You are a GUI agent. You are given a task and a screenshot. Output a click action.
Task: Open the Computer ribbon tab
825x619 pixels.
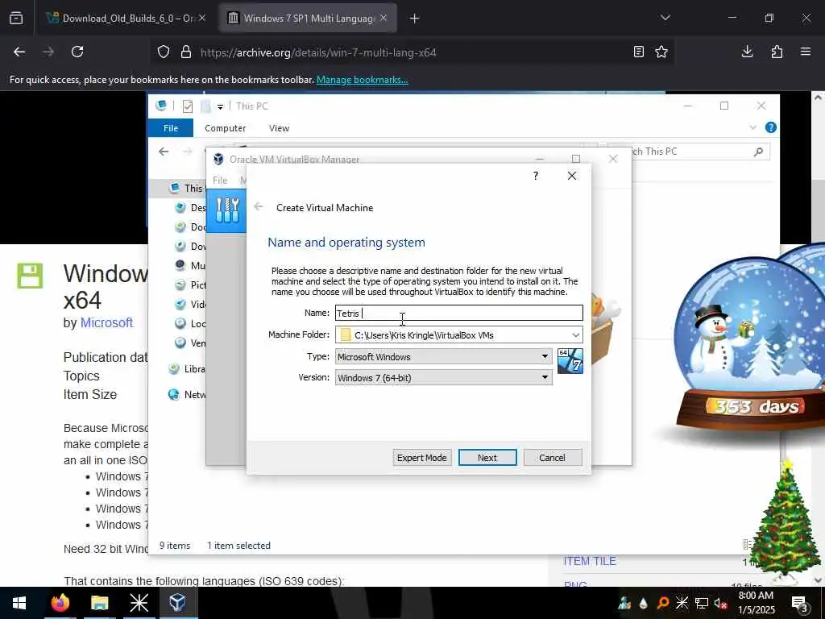(226, 128)
